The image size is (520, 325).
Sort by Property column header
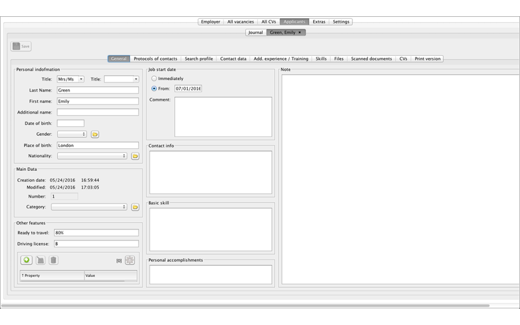(x=52, y=276)
